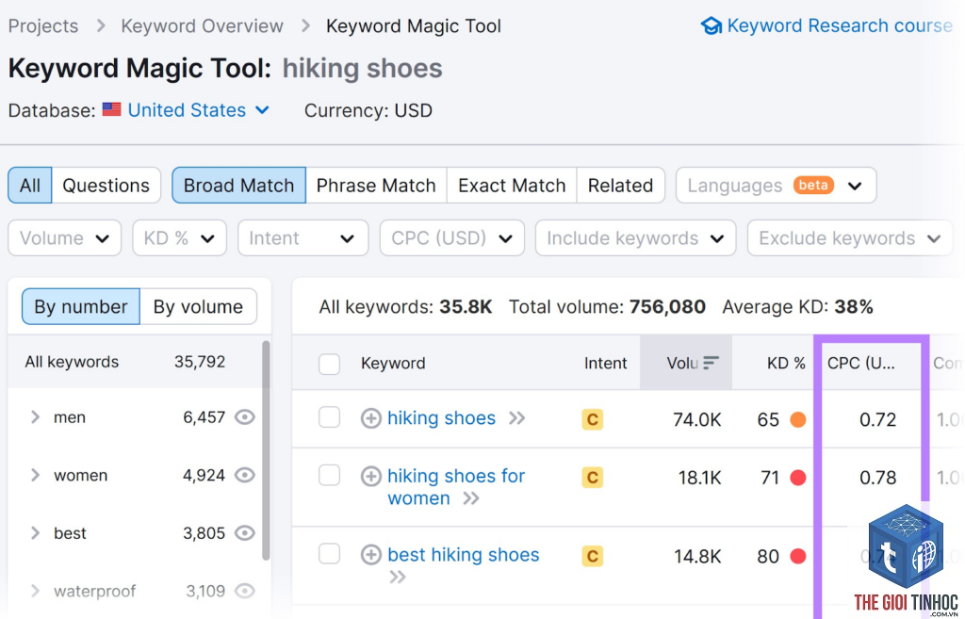
Task: Open the CPC (USD) filter dropdown
Action: click(451, 238)
